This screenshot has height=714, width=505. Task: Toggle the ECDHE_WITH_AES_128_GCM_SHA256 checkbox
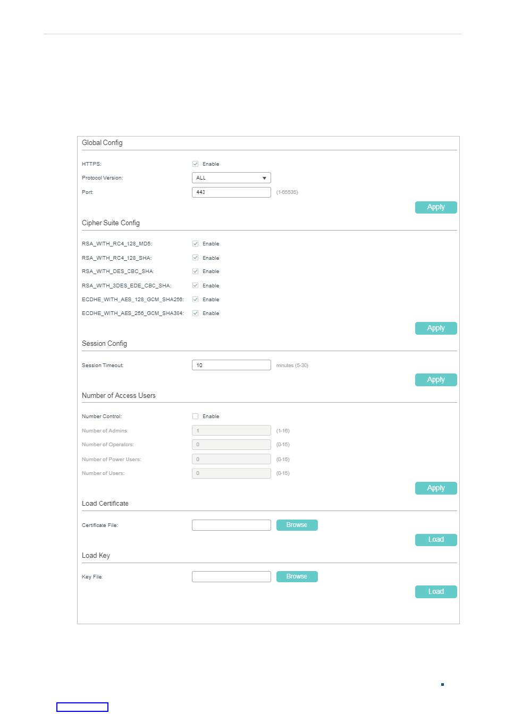pos(195,299)
